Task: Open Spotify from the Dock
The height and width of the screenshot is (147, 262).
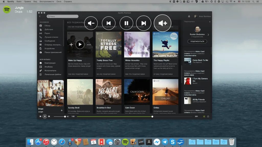Action: pos(125,142)
